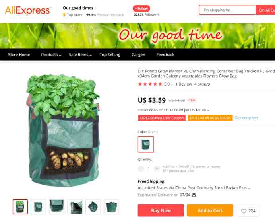Follow the store with Follow button
The width and height of the screenshot is (275, 222).
(x=141, y=8)
